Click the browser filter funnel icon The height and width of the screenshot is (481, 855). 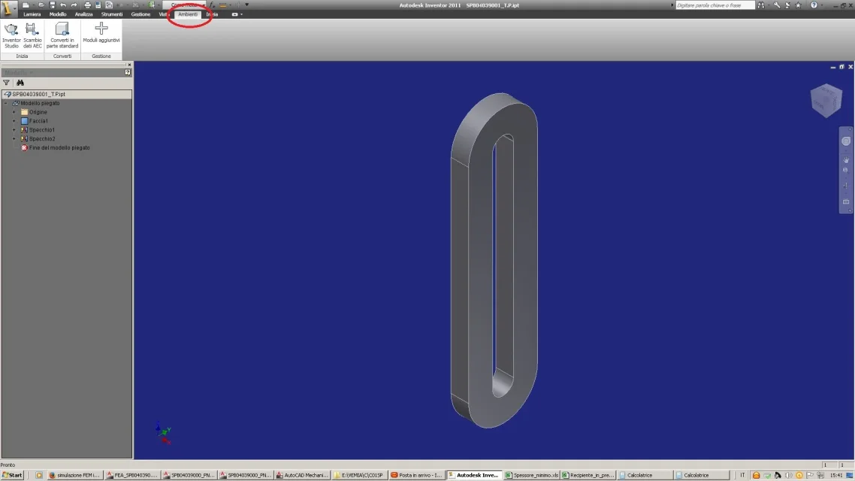click(x=7, y=83)
